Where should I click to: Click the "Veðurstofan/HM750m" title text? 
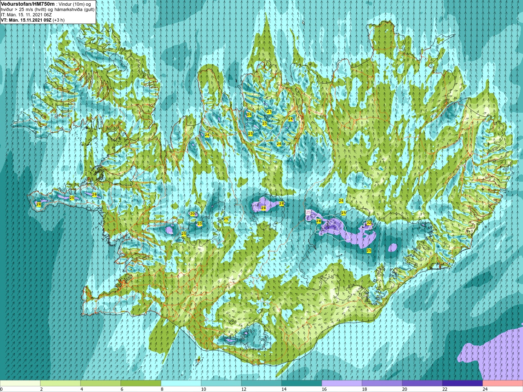pyautogui.click(x=28, y=4)
